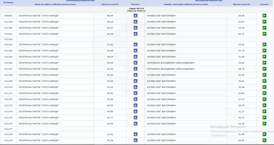Click party vote percentage 50,38
Viewport: 274px width, 145px height.
click(x=110, y=34)
